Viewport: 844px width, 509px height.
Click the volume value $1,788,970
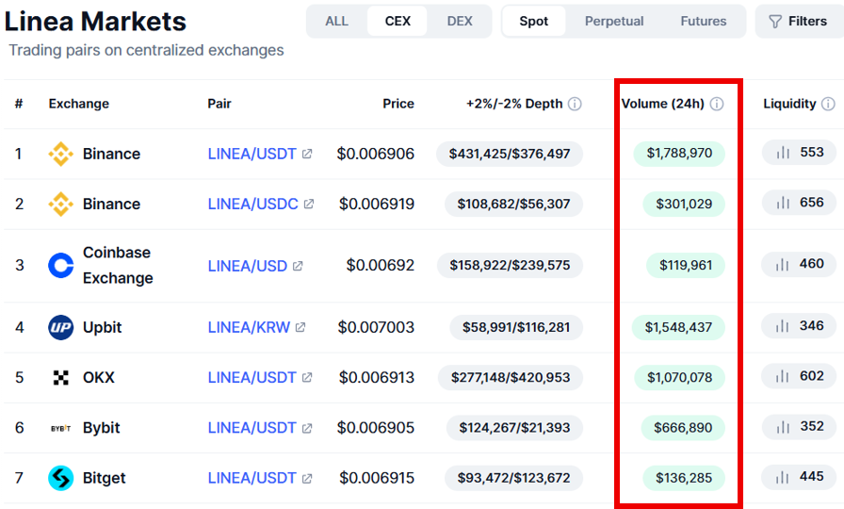(x=679, y=154)
